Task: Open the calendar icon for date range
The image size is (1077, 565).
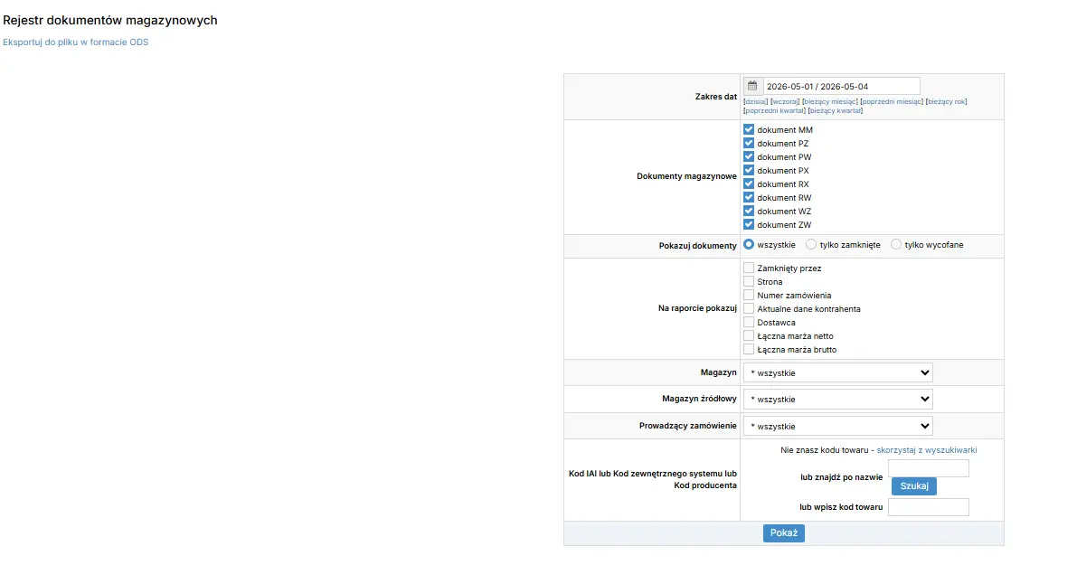Action: 752,87
